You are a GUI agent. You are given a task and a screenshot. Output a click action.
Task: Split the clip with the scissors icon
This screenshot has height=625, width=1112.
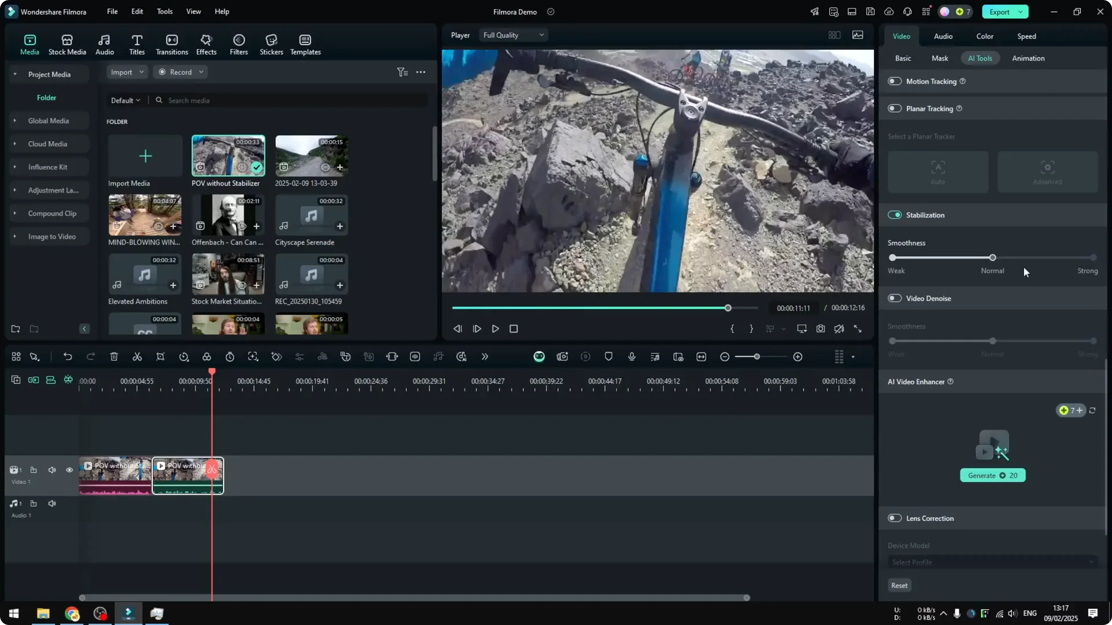click(137, 356)
